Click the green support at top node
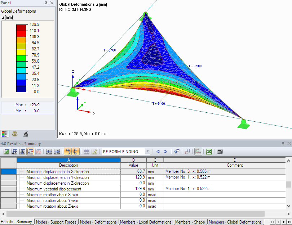This screenshot has height=225, width=292. click(x=146, y=16)
